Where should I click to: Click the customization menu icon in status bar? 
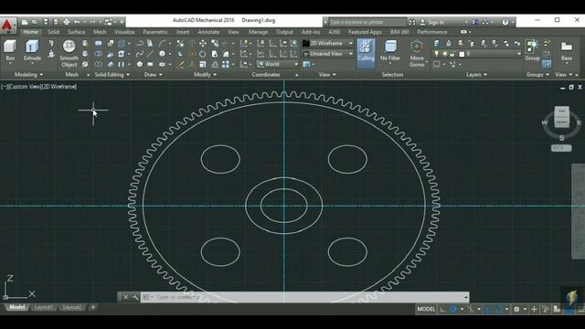coord(581,309)
